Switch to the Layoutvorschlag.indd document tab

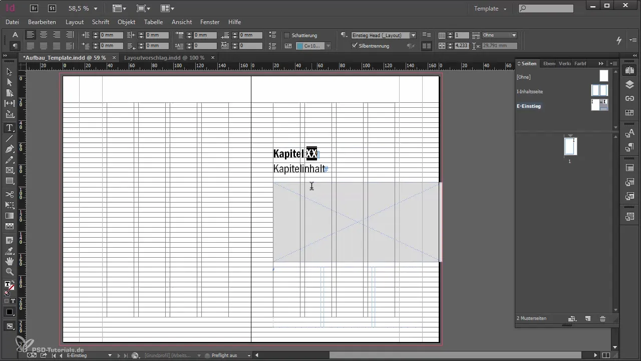[x=164, y=58]
